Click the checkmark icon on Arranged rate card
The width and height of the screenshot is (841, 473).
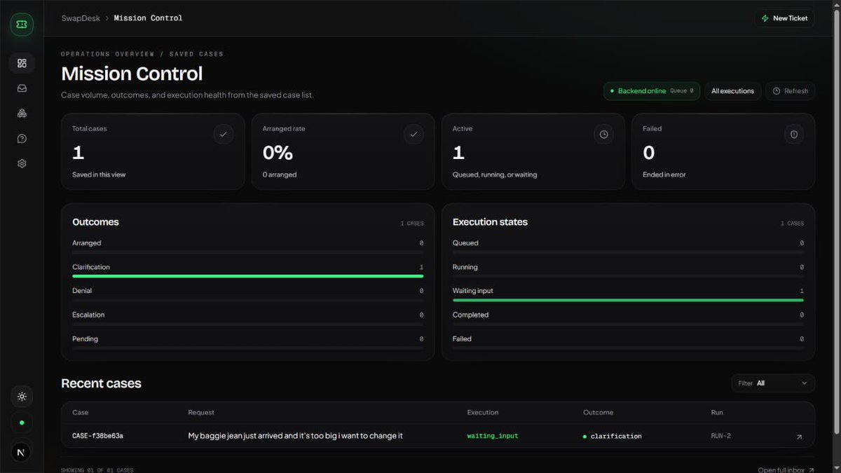coord(413,134)
